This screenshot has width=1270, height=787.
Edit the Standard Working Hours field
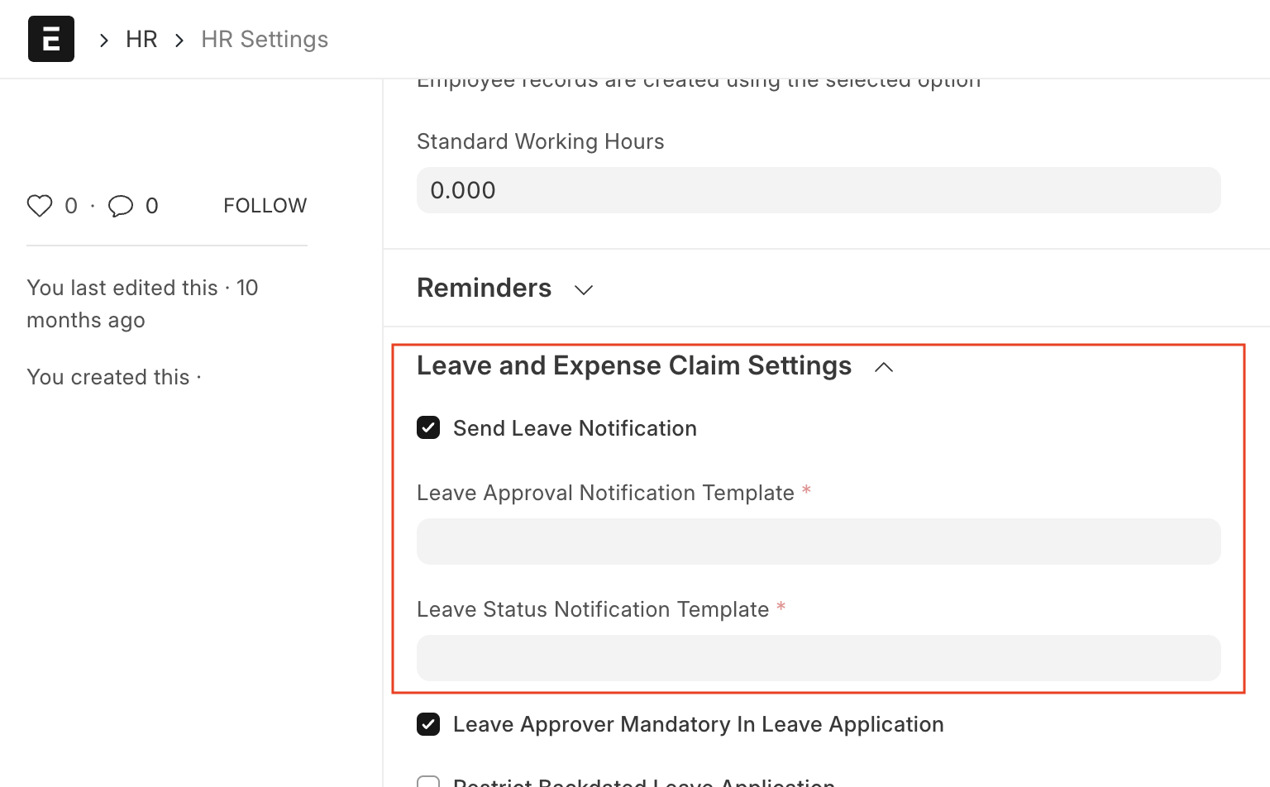(x=819, y=190)
